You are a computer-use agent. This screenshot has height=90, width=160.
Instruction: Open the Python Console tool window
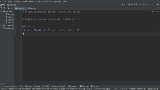point(59,86)
